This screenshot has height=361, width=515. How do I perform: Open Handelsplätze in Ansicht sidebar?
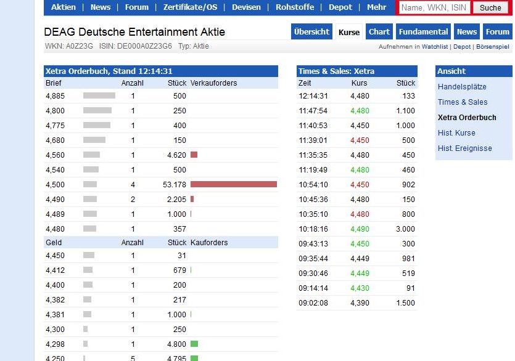(x=462, y=87)
